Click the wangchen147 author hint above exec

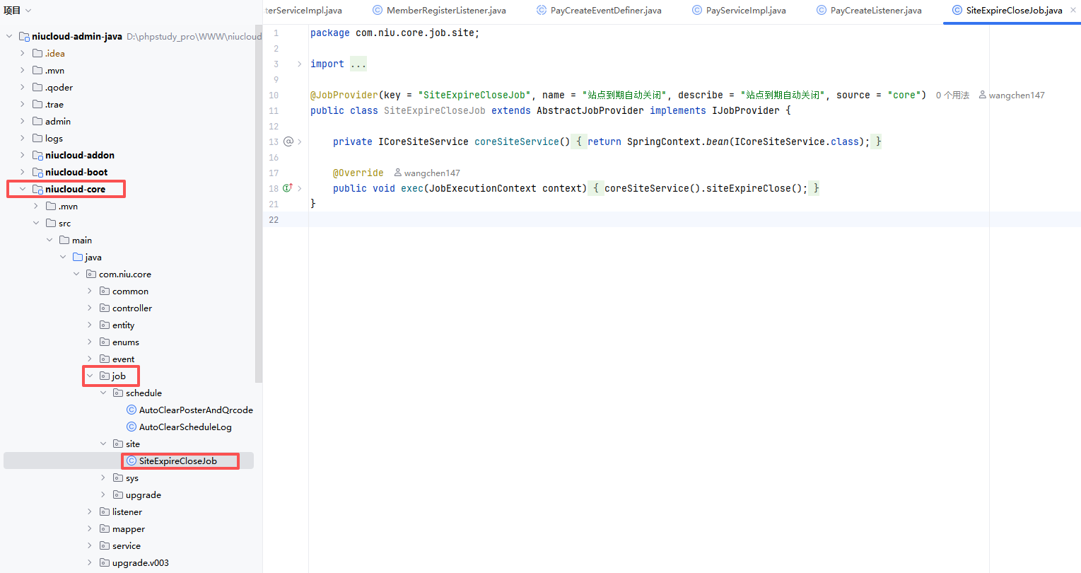pos(431,173)
